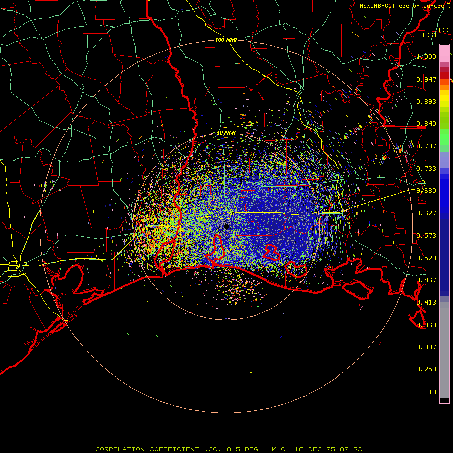This screenshot has height=453, width=453.
Task: Click the 1.000 scale value
Action: (x=426, y=56)
